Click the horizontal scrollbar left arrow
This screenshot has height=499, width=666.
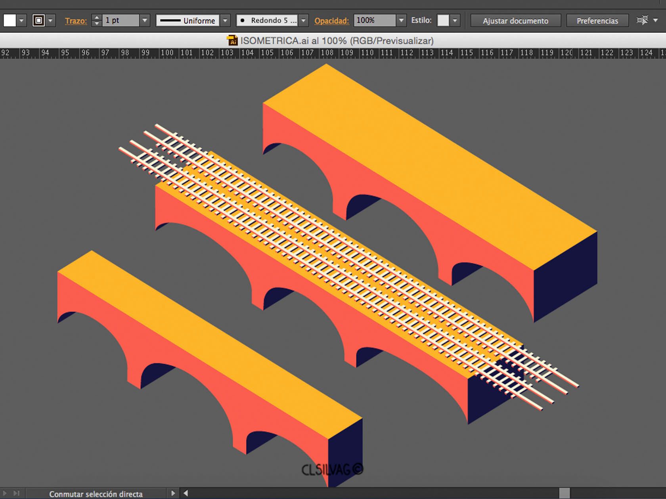186,493
